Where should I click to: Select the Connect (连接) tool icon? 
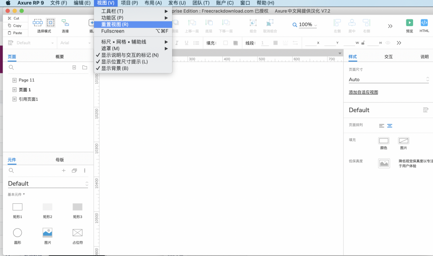(65, 23)
